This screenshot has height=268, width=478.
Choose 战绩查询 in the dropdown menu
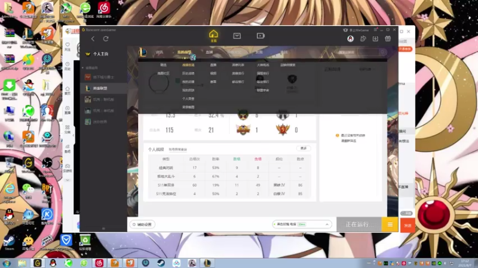coord(188,65)
